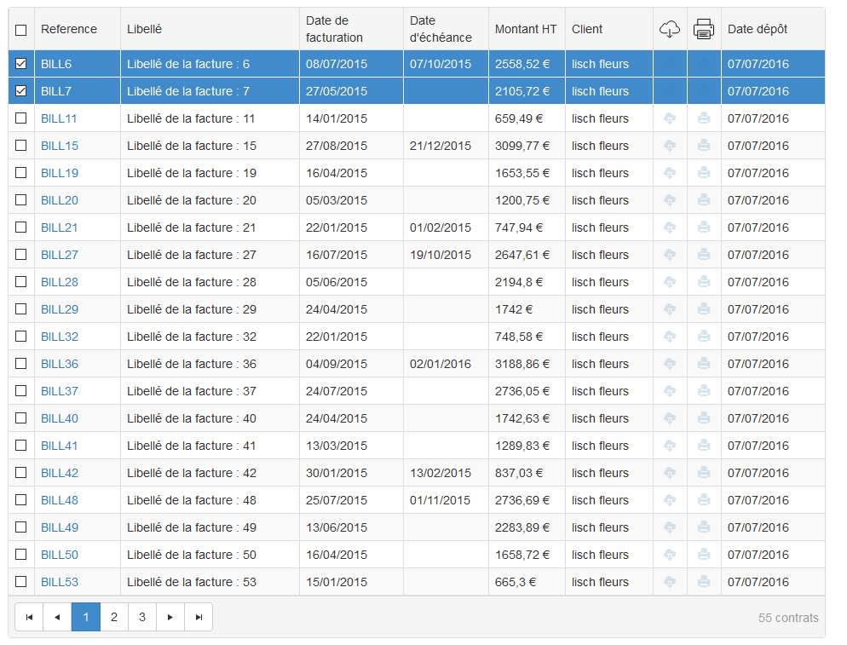Jump to the last page button
This screenshot has width=847, height=645.
199,617
